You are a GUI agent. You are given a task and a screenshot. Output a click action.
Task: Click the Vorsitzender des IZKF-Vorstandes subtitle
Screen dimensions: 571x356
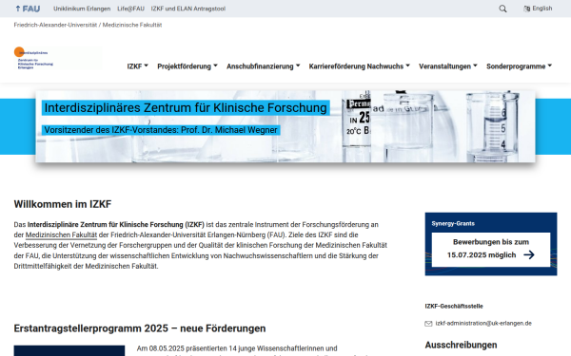(x=161, y=130)
